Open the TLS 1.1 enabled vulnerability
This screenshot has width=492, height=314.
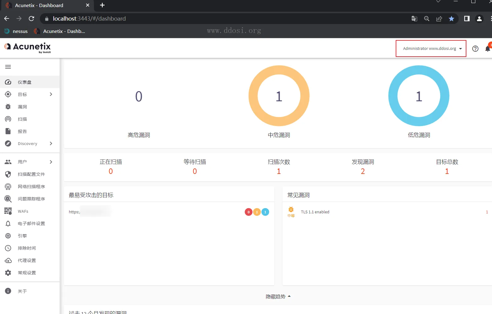click(315, 212)
